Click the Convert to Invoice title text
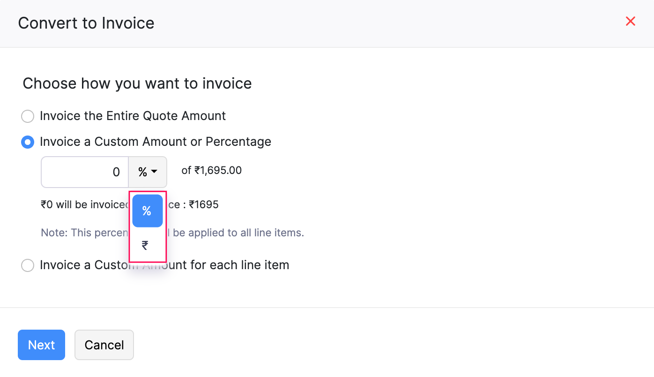 86,23
